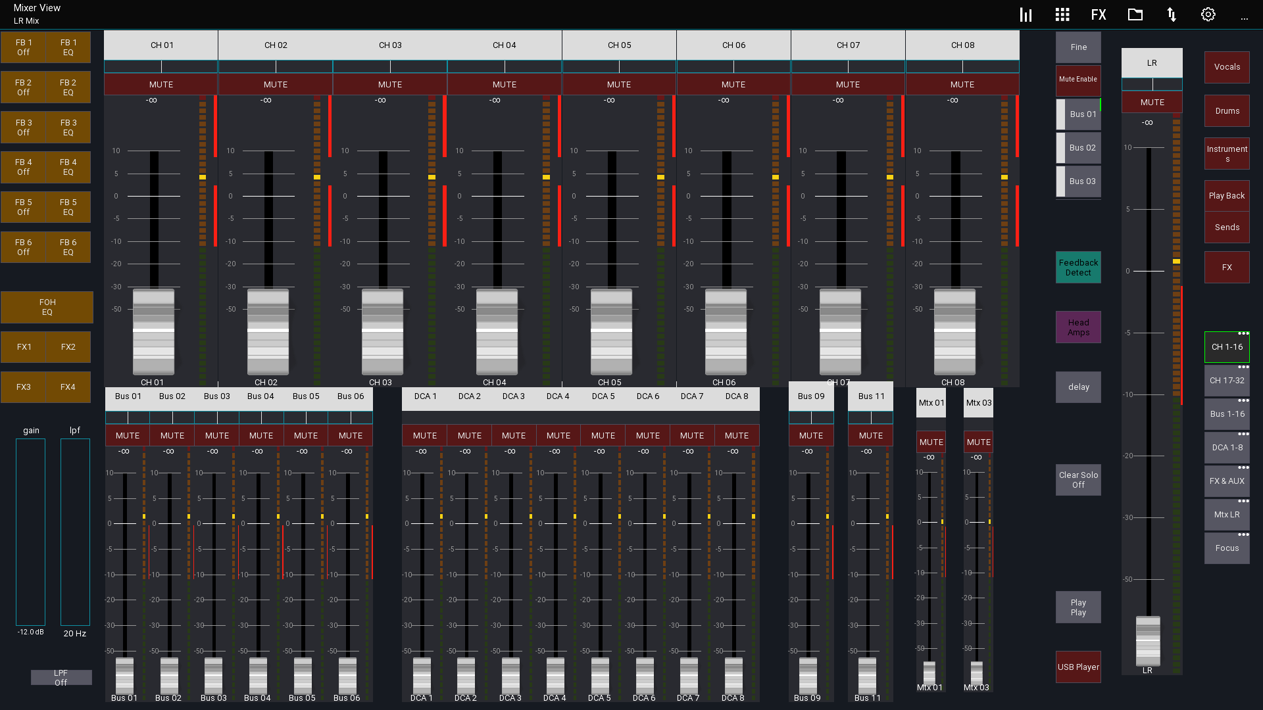1263x710 pixels.
Task: Open options dots on Bus 1-16 layer
Action: point(1243,401)
